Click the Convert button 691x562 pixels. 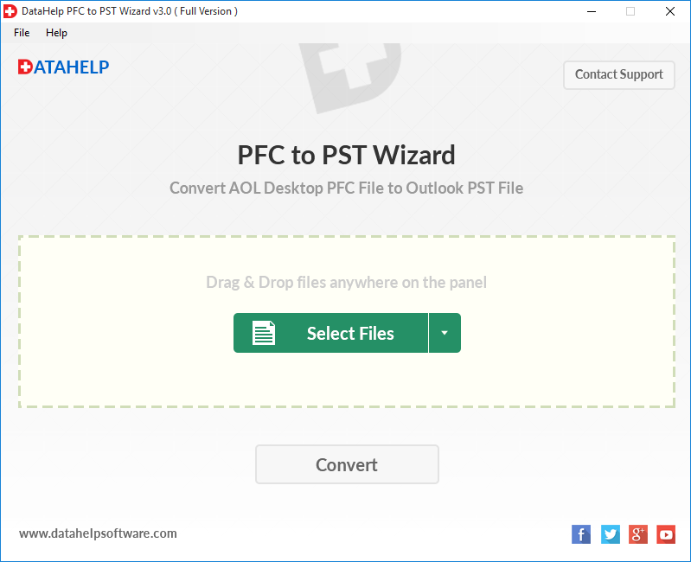click(x=347, y=464)
